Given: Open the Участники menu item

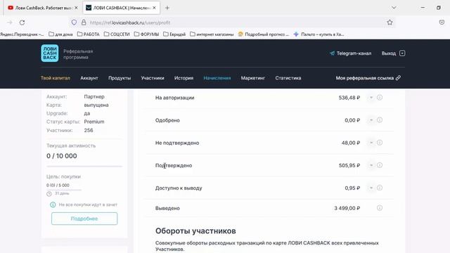Looking at the screenshot, I should (153, 78).
